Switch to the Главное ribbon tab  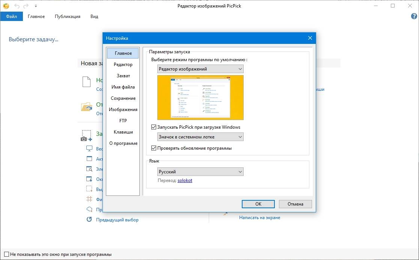coord(36,16)
